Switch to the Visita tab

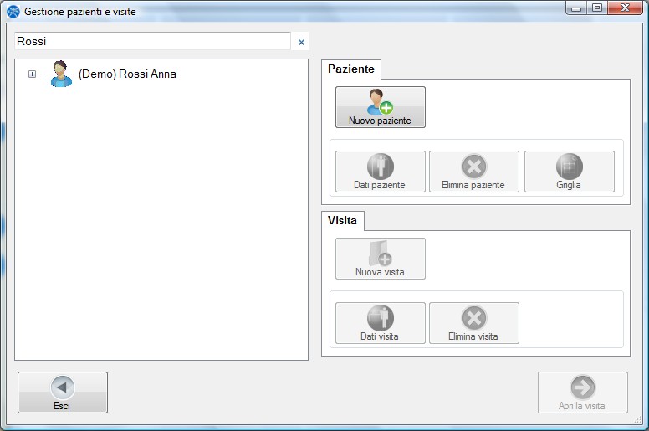(x=342, y=221)
